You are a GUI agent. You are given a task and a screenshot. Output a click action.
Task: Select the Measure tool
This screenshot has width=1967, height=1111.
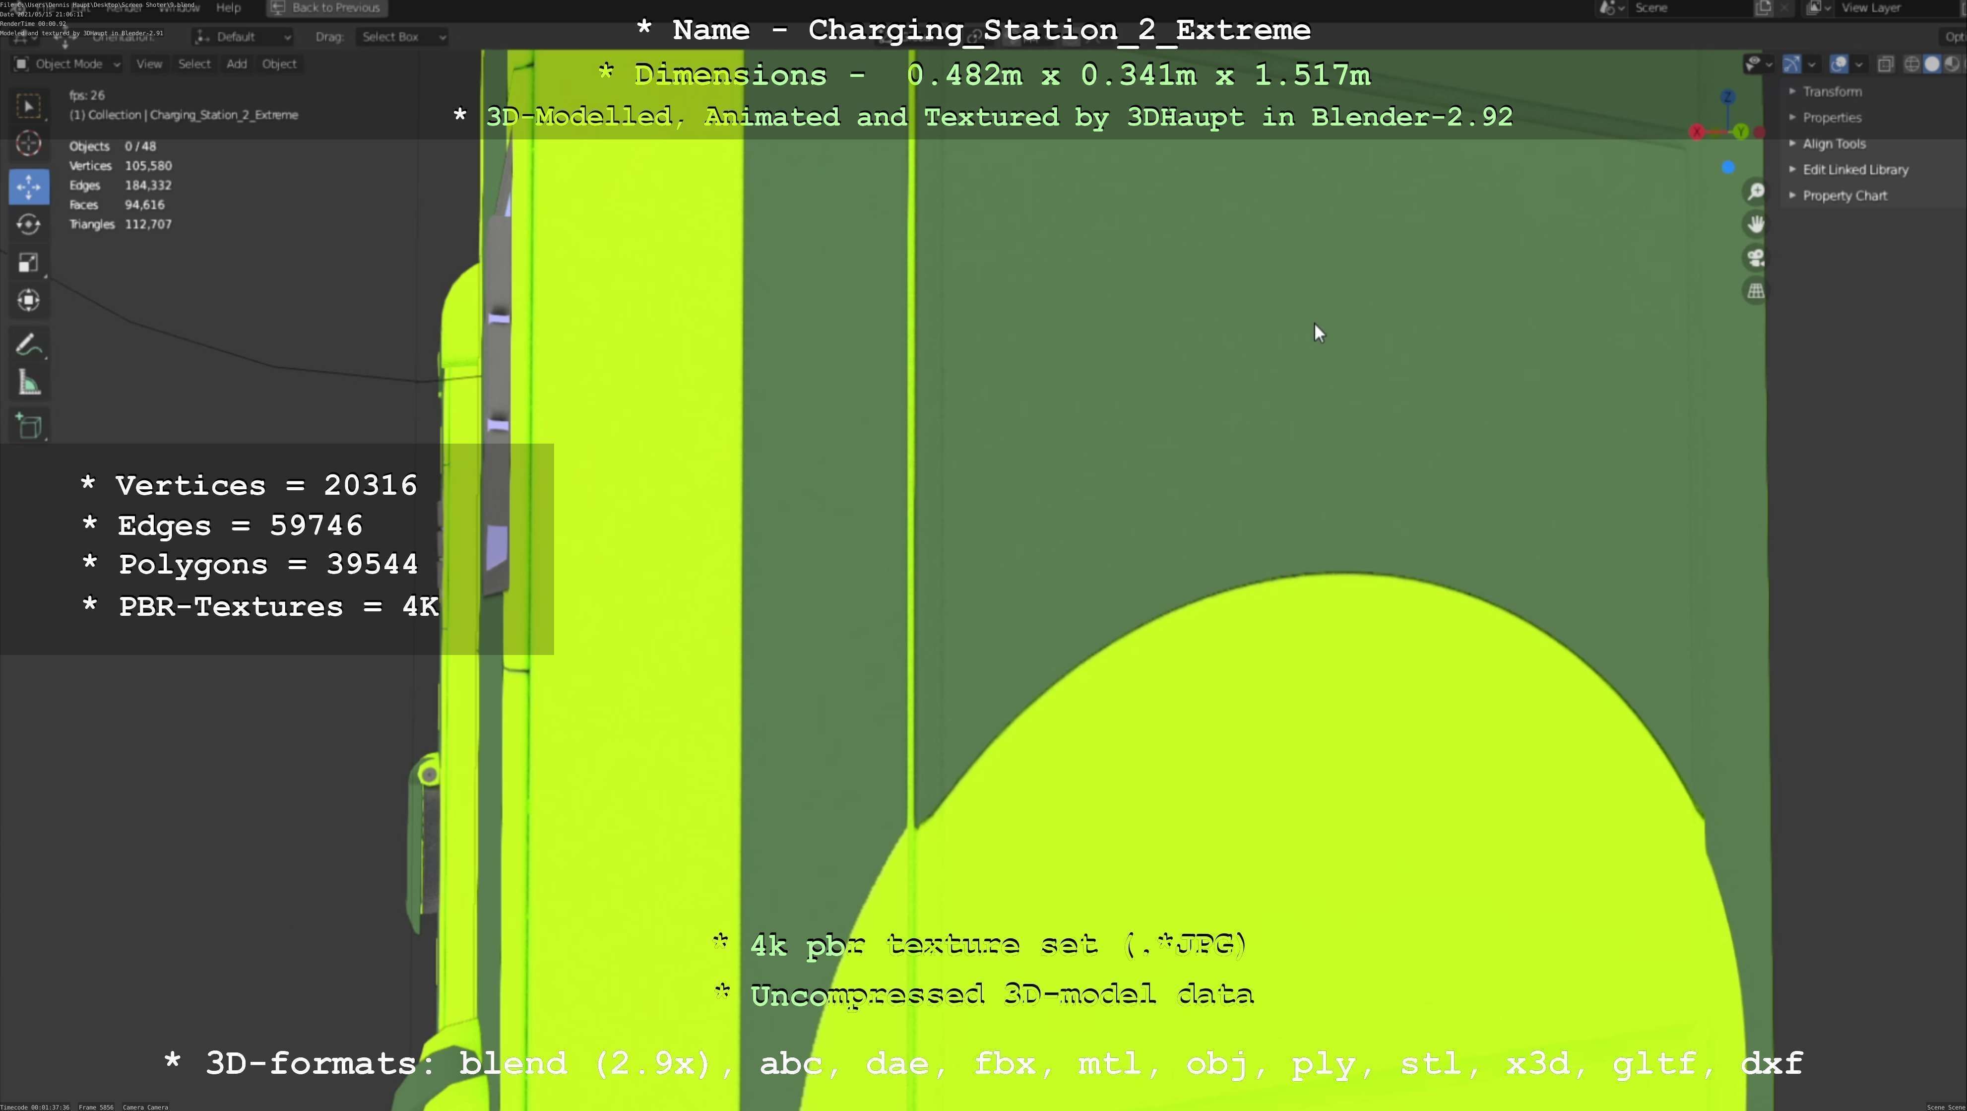pos(28,383)
